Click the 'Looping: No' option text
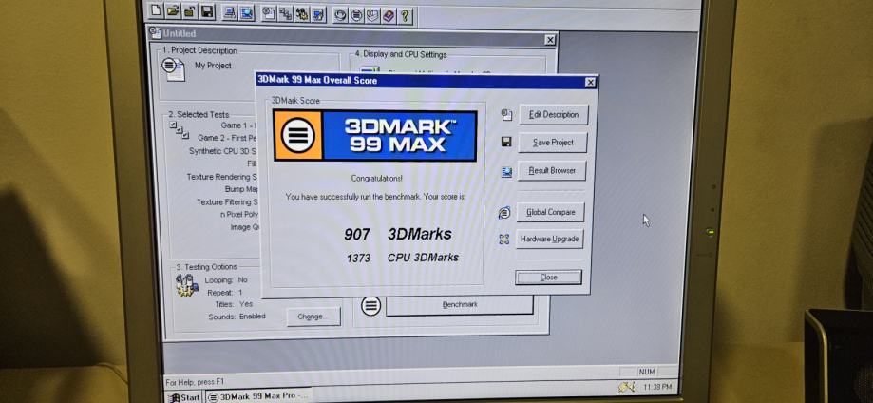This screenshot has height=403, width=873. (x=226, y=279)
